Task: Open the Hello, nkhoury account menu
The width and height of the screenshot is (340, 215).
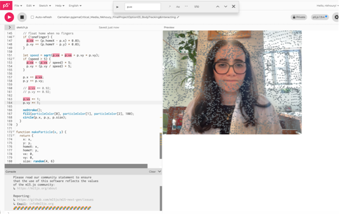Action: (327, 6)
